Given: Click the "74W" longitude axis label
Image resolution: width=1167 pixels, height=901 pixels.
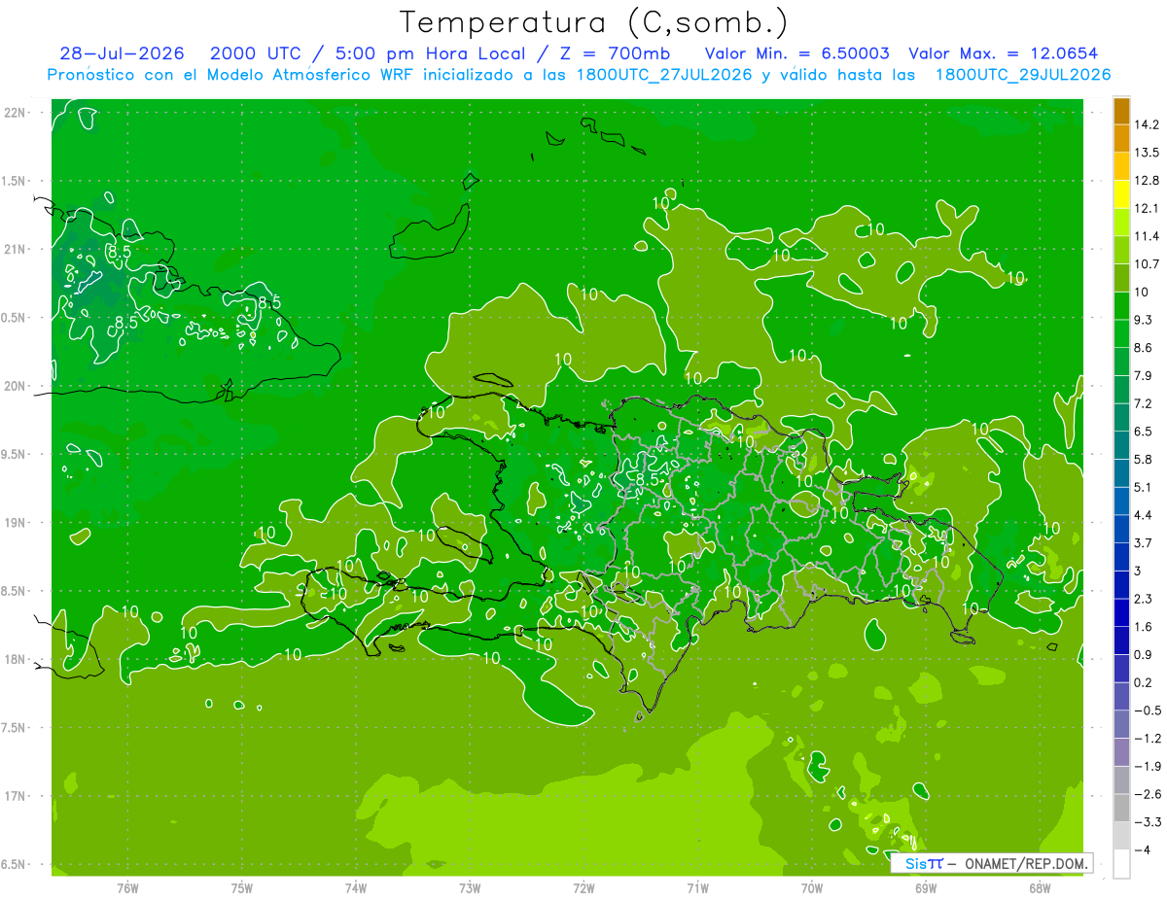Looking at the screenshot, I should click(x=356, y=888).
